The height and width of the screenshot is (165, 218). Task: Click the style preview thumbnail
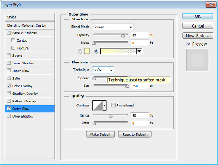(x=197, y=60)
